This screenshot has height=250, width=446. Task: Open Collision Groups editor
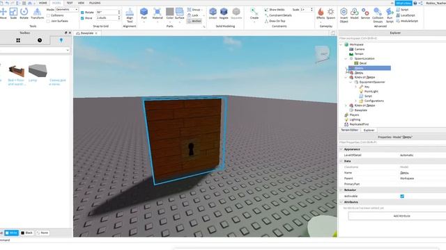pos(378,15)
